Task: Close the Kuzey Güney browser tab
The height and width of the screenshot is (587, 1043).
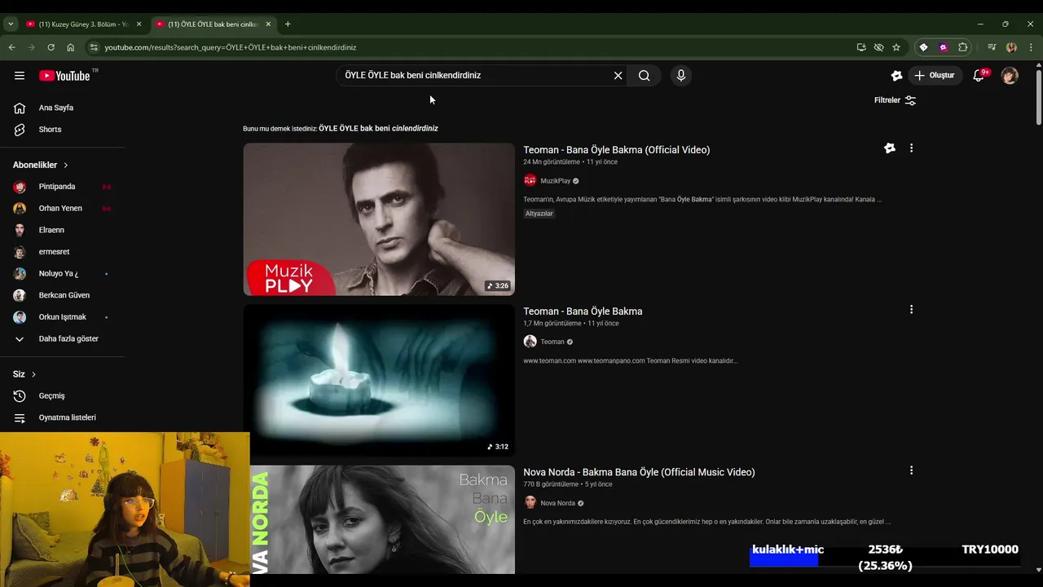Action: (139, 24)
